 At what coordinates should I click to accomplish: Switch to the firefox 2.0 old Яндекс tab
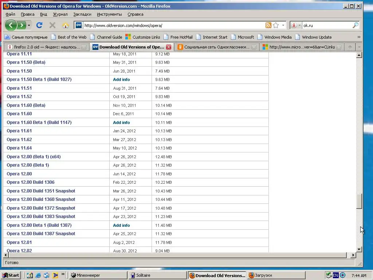click(47, 47)
